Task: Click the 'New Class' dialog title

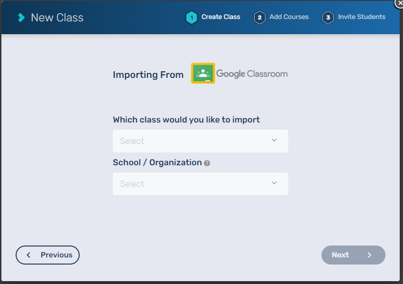Action: tap(57, 18)
